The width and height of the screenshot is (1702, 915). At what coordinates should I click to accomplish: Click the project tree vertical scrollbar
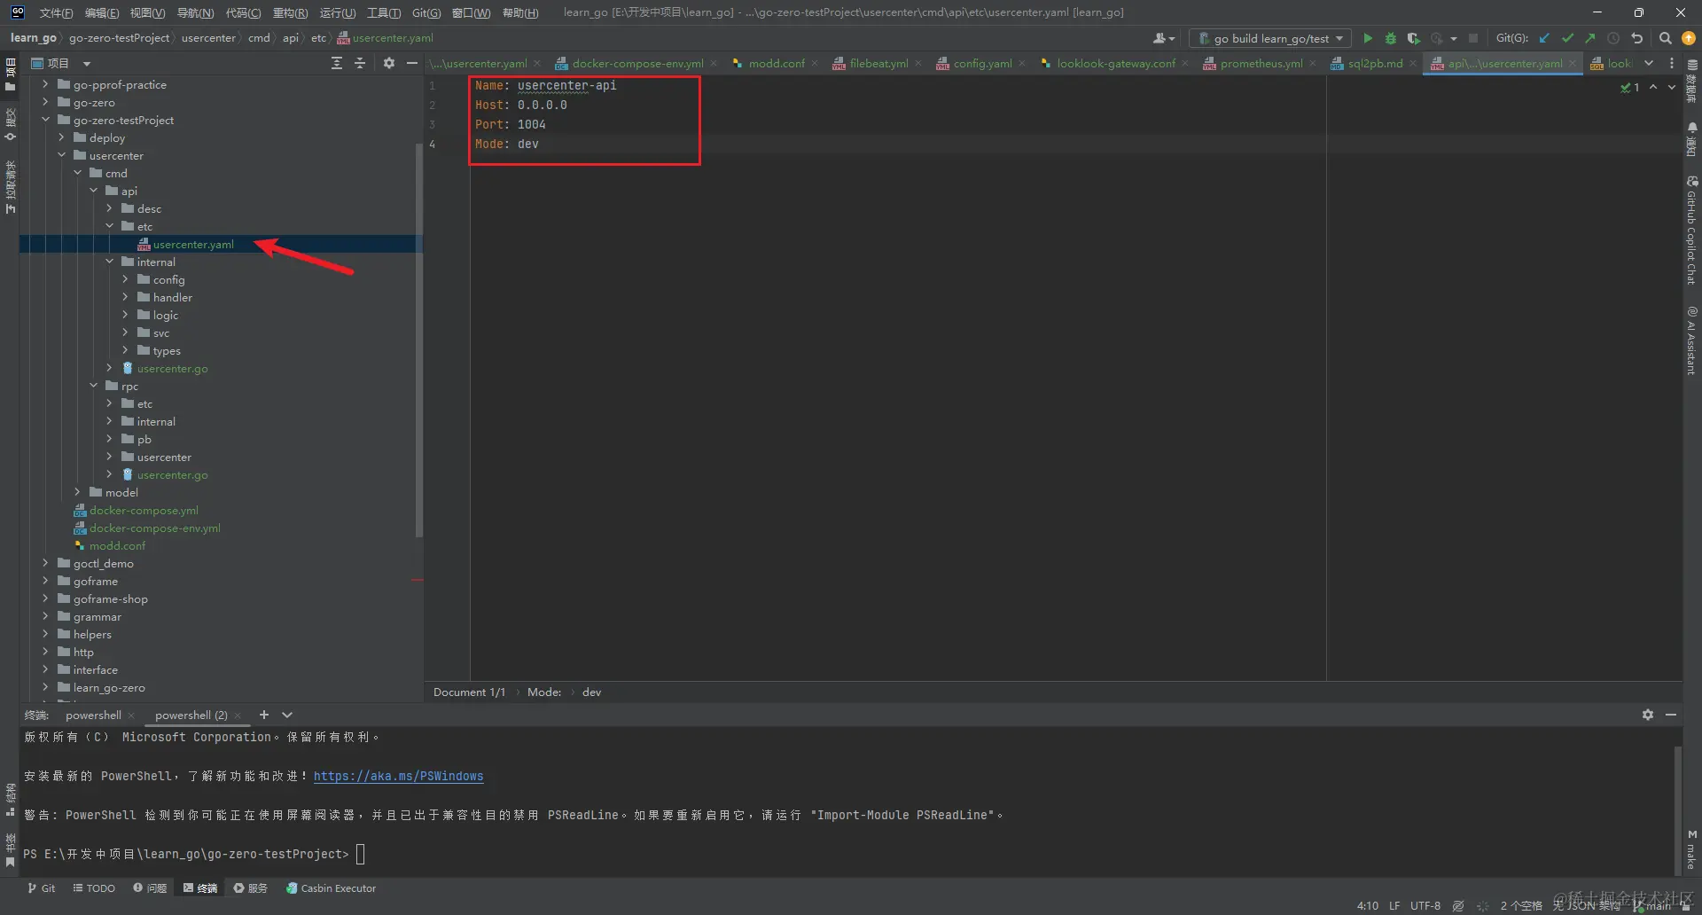pos(418,340)
